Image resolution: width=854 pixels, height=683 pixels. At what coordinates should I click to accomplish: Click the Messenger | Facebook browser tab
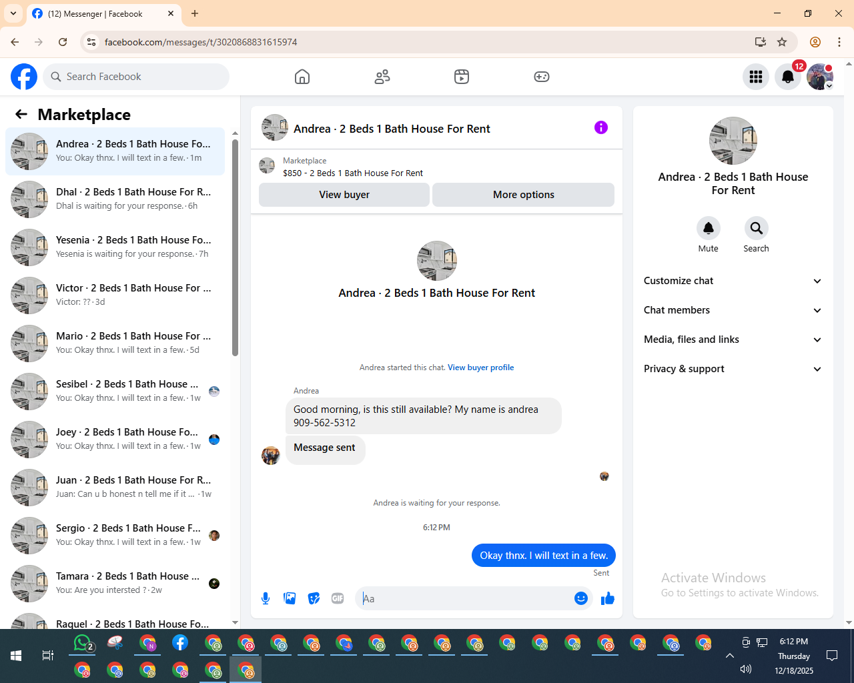coord(103,13)
